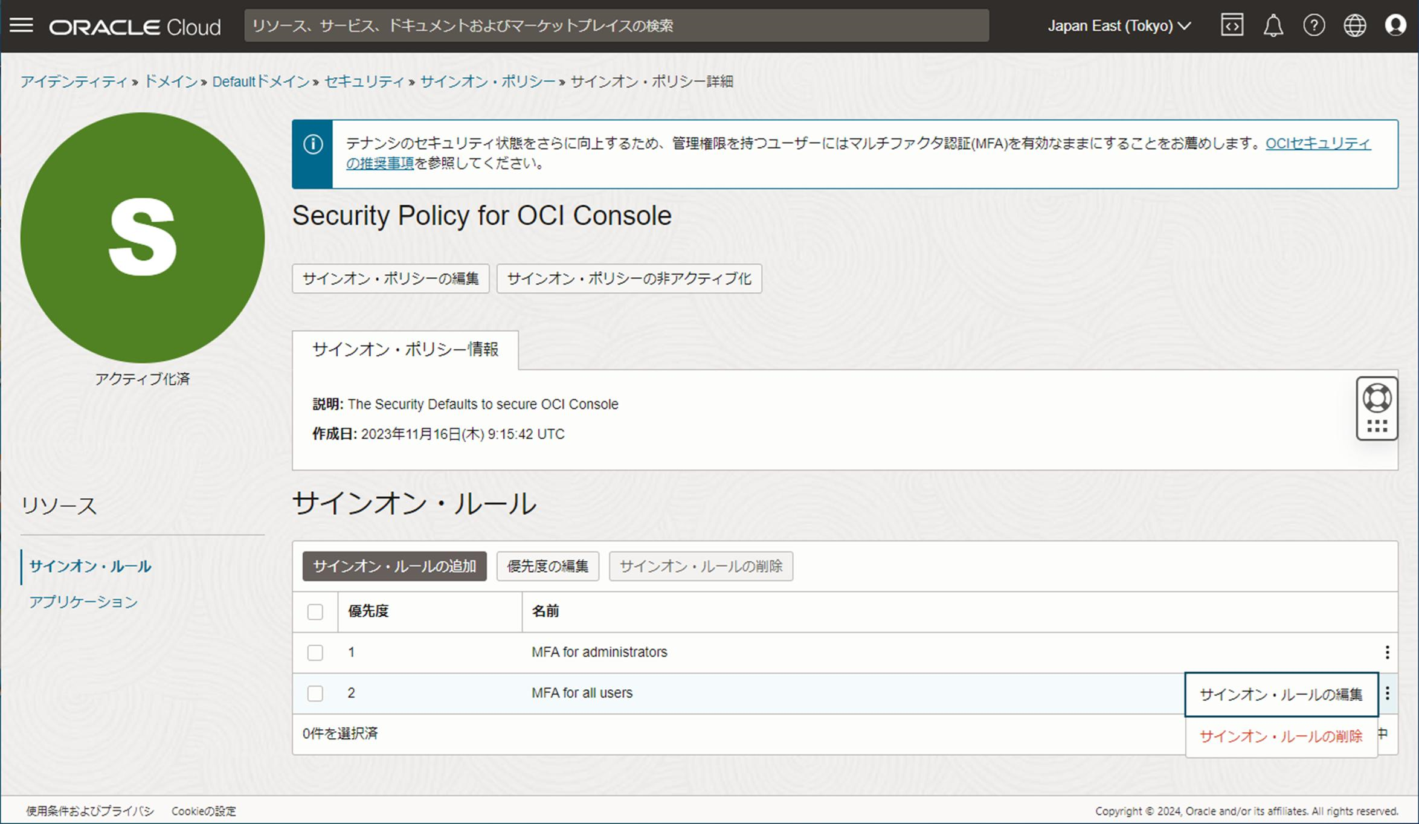Open actions menu for MFA for administrators row
1419x824 pixels.
coord(1387,652)
